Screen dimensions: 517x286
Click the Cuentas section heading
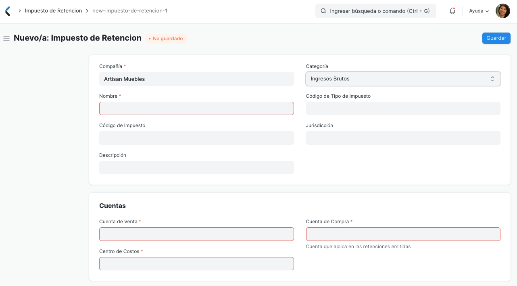click(113, 206)
